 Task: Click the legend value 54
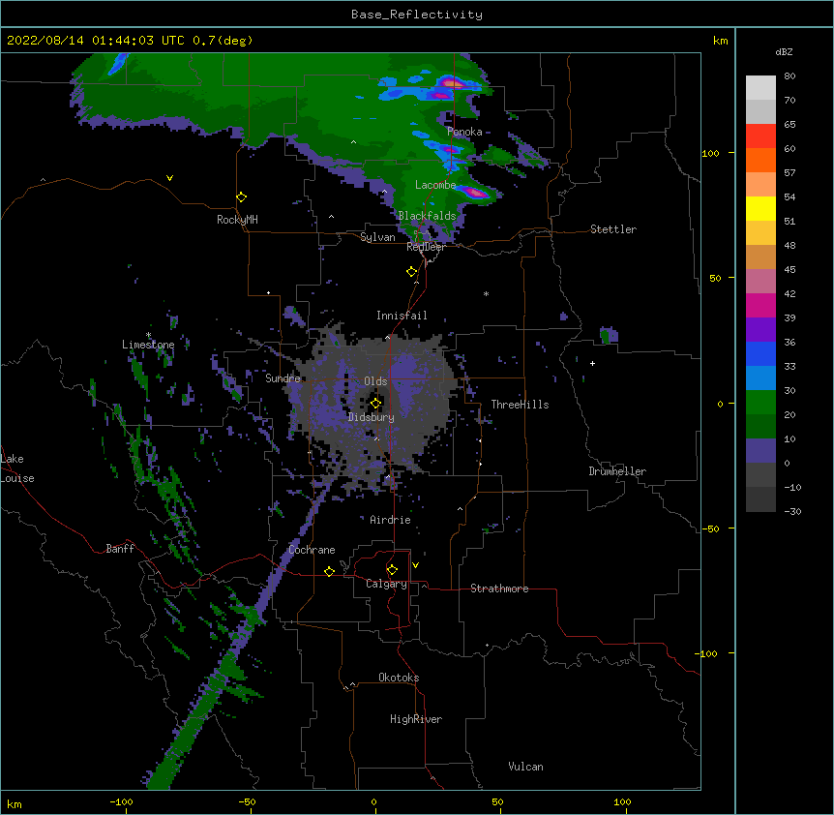pos(789,196)
